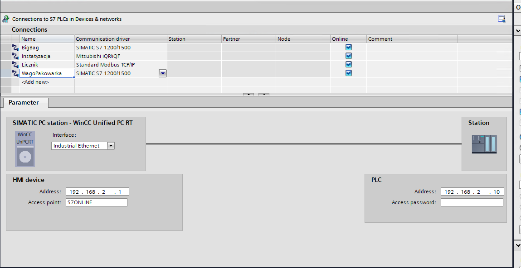
Task: Select the WagoPakowarka connection row icon
Action: [x=15, y=73]
